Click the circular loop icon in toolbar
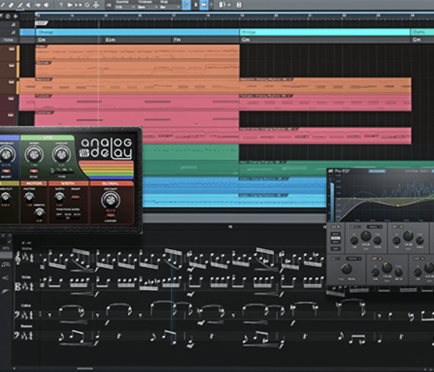The image size is (434, 372). click(x=87, y=5)
